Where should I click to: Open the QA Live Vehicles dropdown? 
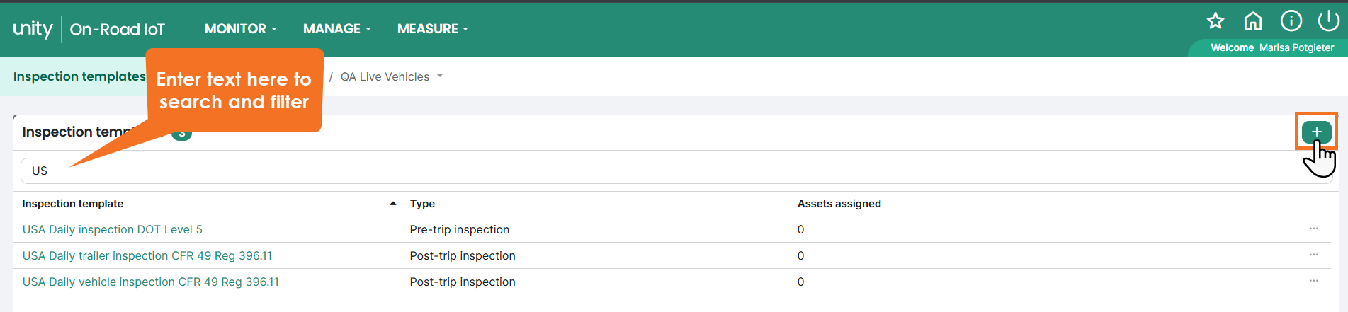tap(391, 76)
